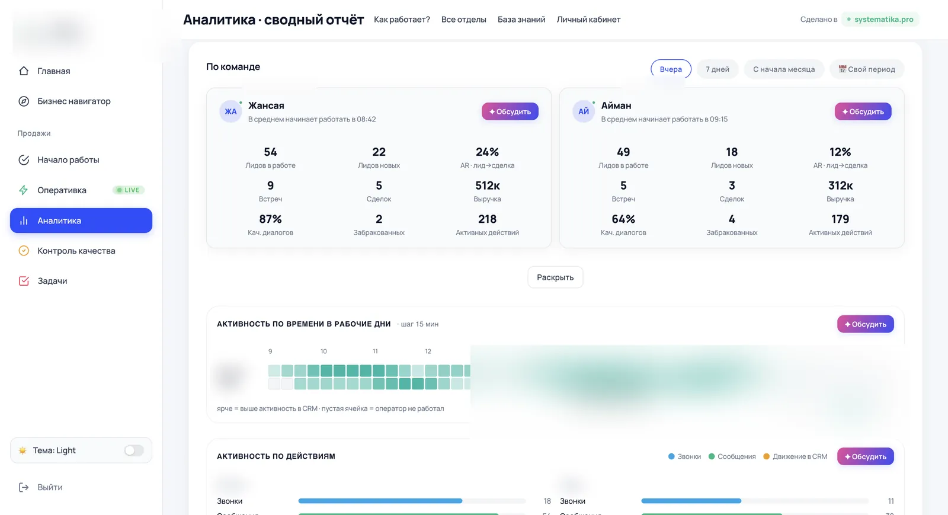This screenshot has height=515, width=948.
Task: Open Бизнес навигатор compass icon
Action: pyautogui.click(x=24, y=101)
